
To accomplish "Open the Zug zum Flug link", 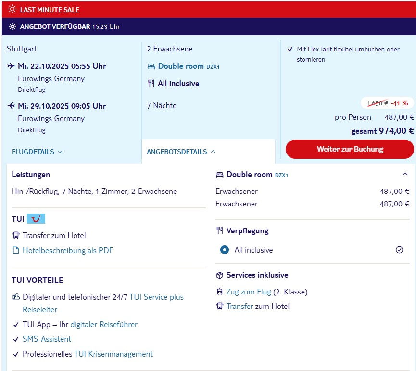I will (249, 292).
